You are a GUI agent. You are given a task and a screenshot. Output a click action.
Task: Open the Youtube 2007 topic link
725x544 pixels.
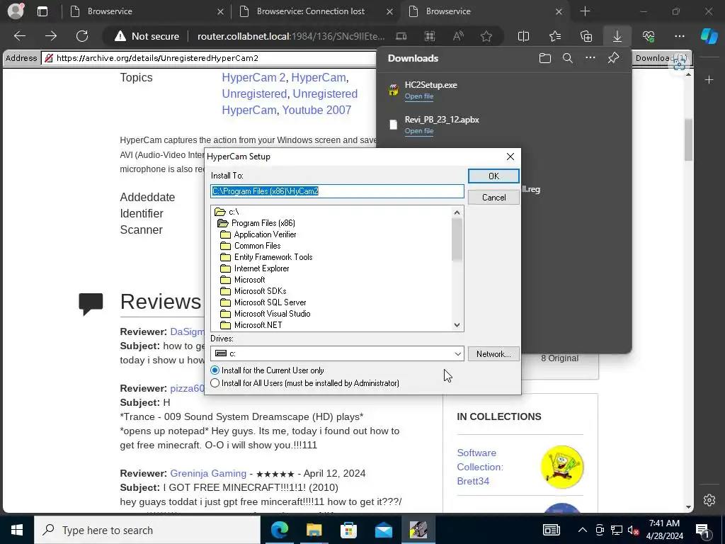point(316,110)
